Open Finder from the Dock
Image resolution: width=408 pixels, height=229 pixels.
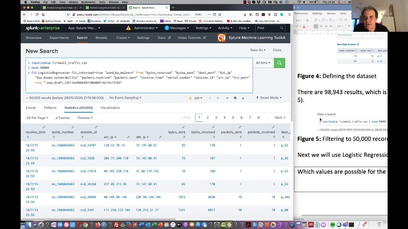[x=29, y=225]
